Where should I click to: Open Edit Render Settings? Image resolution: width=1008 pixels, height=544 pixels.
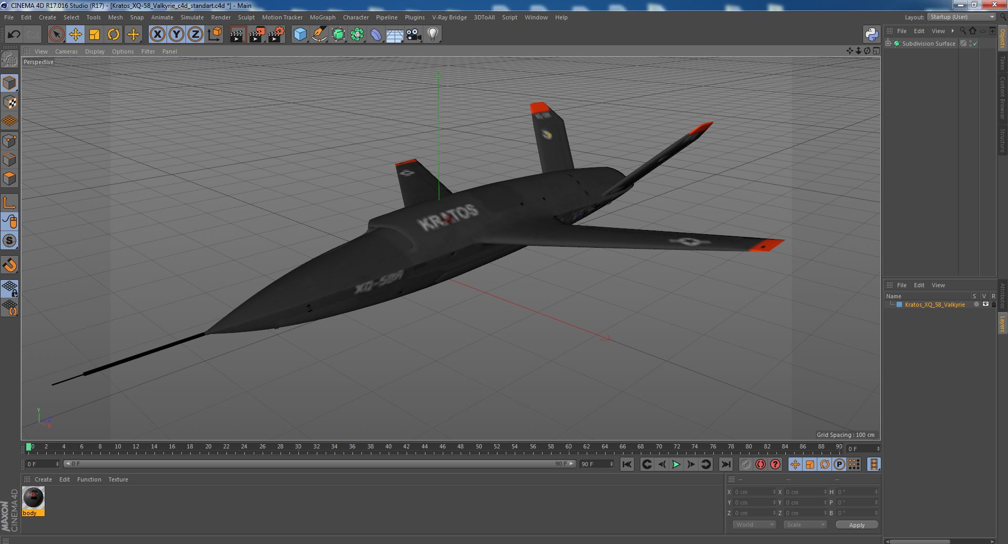click(x=276, y=35)
